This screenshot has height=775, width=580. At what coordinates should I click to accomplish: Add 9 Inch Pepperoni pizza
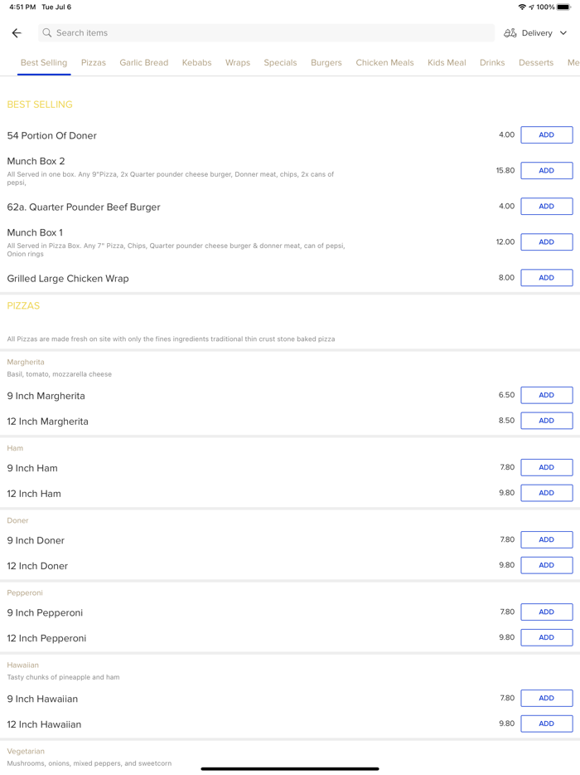(546, 612)
